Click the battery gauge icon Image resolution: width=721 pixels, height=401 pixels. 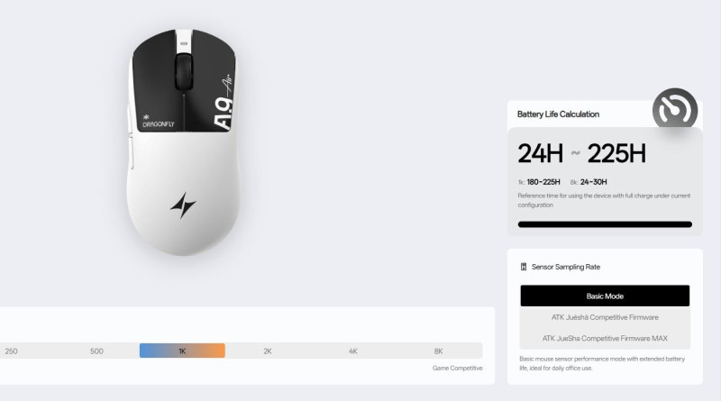tap(674, 110)
